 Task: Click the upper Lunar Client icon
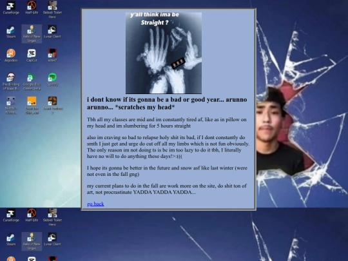[52, 32]
